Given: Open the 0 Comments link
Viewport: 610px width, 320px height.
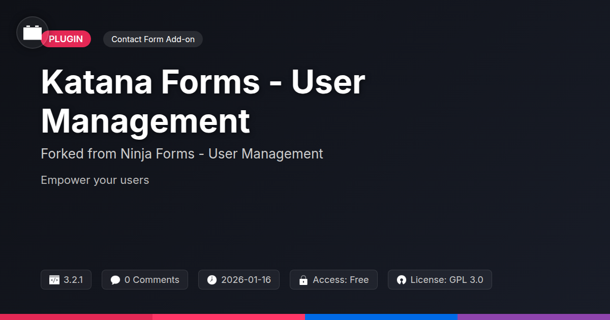Looking at the screenshot, I should tap(152, 280).
